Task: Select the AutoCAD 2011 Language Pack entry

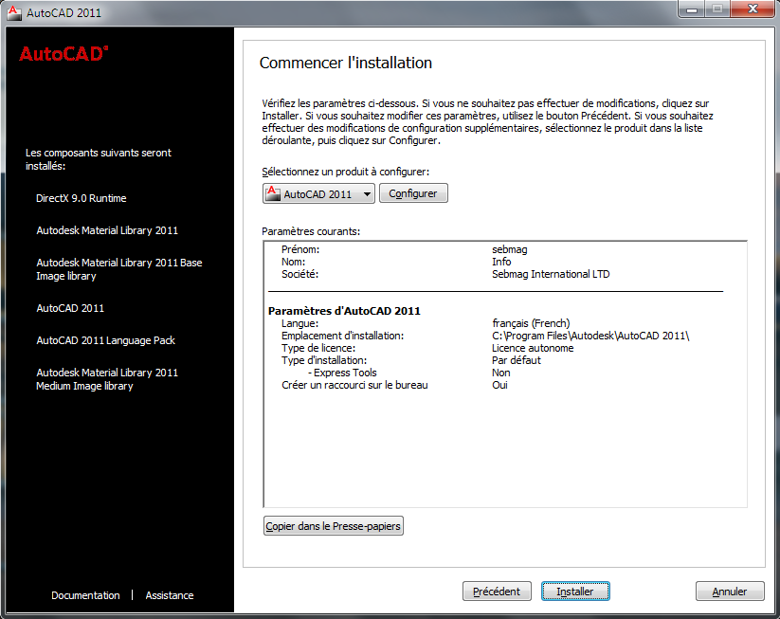Action: coord(105,340)
